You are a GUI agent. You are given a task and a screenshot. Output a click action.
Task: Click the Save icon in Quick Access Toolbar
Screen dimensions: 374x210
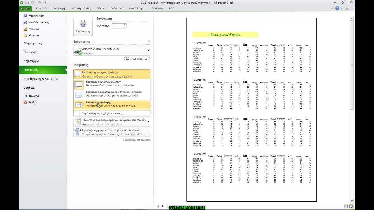click(27, 3)
